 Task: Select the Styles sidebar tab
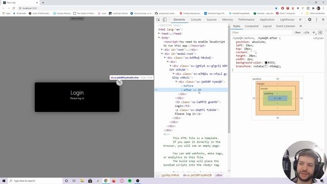237,26
